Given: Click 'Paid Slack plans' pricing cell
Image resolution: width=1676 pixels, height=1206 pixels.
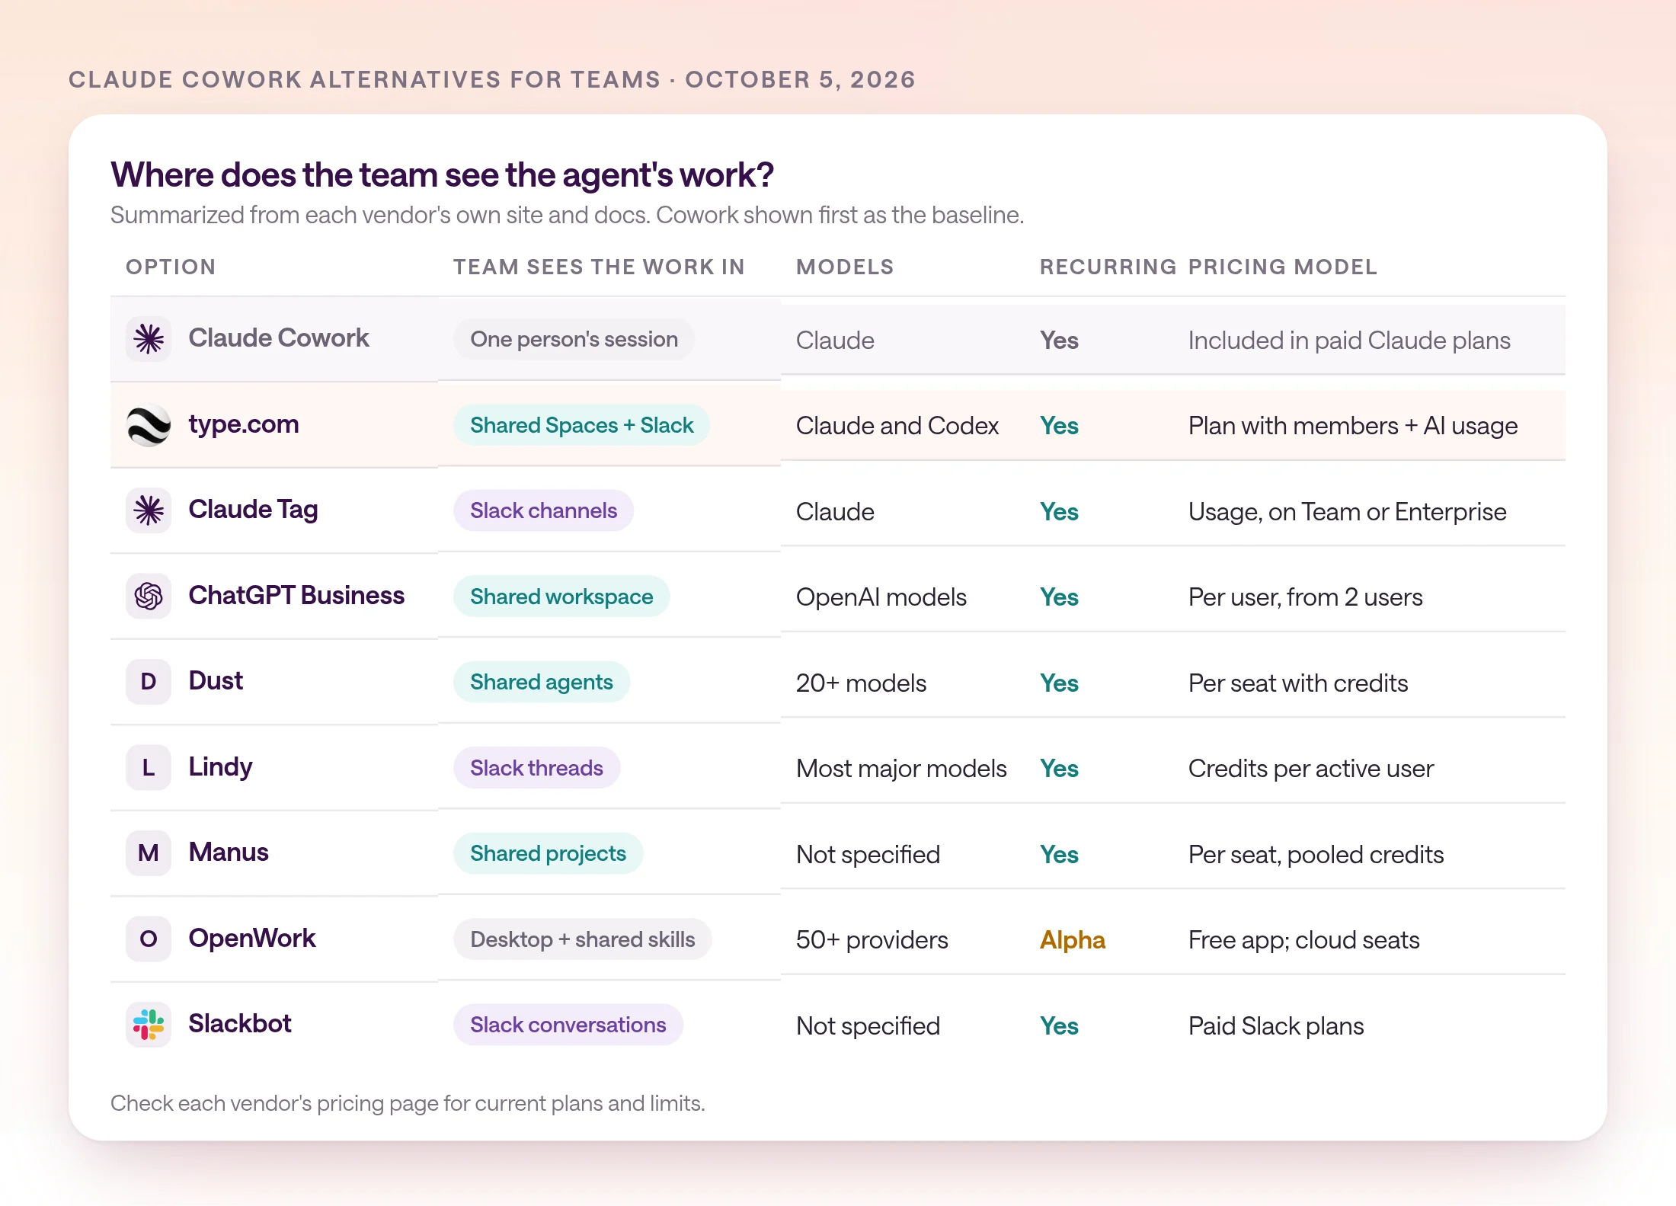Looking at the screenshot, I should [x=1276, y=1025].
